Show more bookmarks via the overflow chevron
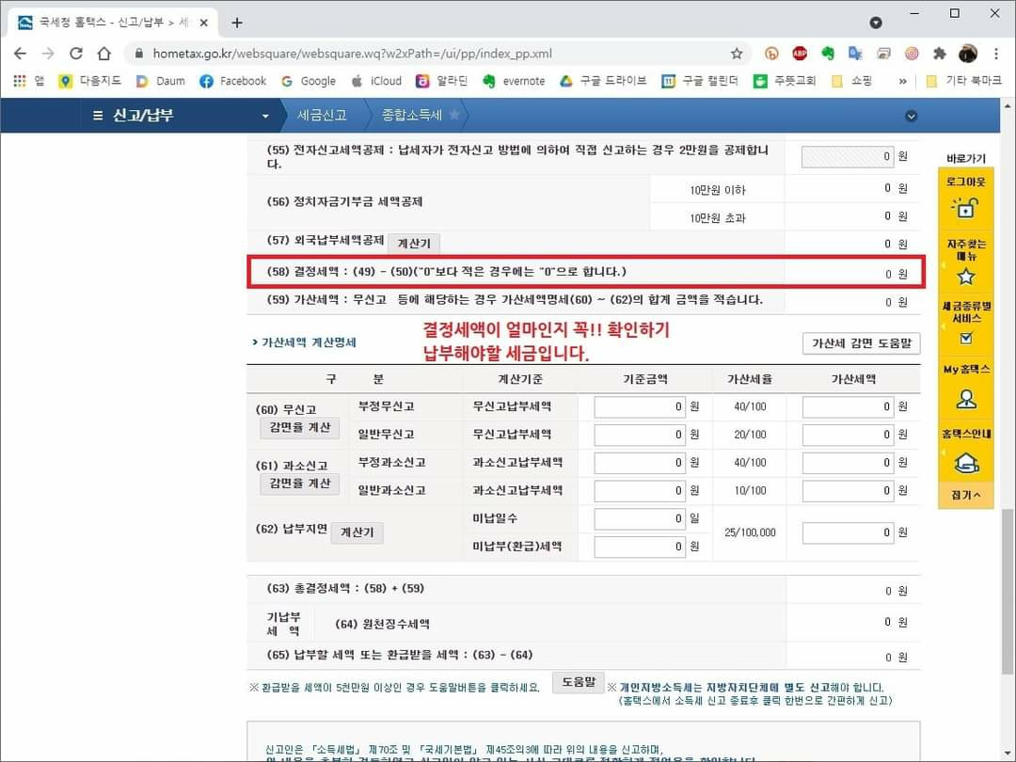The width and height of the screenshot is (1016, 762). click(903, 82)
